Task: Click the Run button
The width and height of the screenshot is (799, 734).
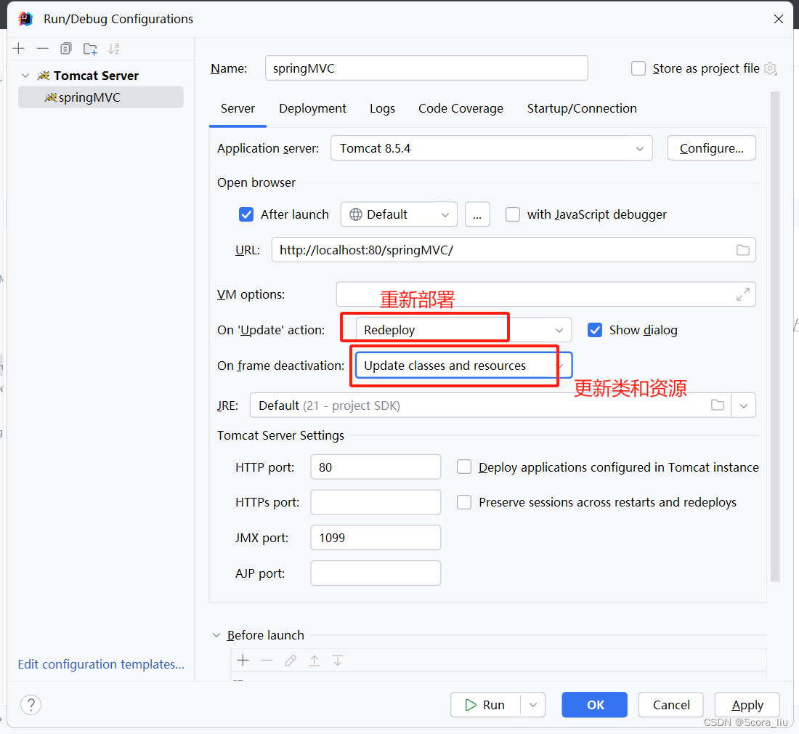Action: click(485, 704)
